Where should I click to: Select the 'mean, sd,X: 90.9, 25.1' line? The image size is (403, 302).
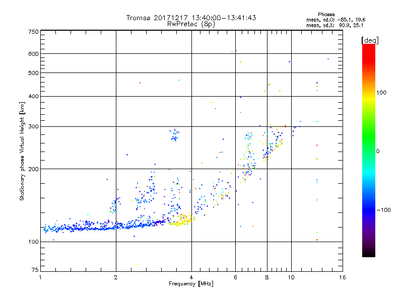[334, 25]
